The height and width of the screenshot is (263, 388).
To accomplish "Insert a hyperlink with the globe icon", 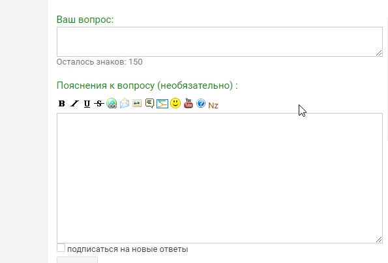I will point(112,103).
